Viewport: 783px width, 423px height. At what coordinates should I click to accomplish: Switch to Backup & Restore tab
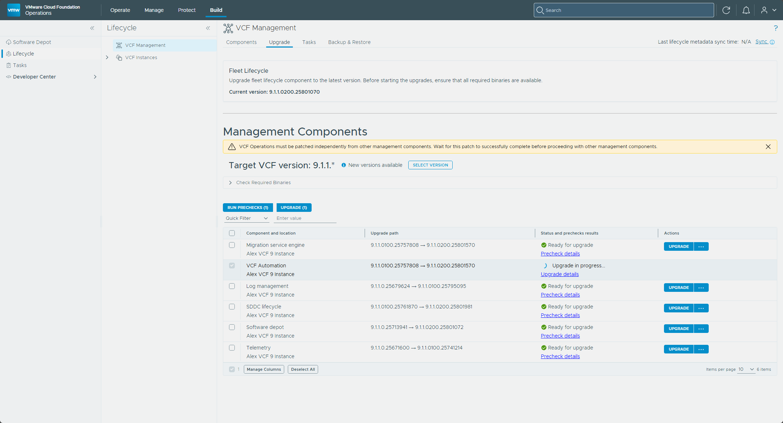(x=349, y=42)
